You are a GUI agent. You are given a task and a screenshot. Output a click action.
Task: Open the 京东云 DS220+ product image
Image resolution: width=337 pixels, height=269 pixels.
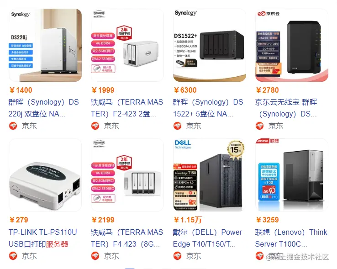292,45
